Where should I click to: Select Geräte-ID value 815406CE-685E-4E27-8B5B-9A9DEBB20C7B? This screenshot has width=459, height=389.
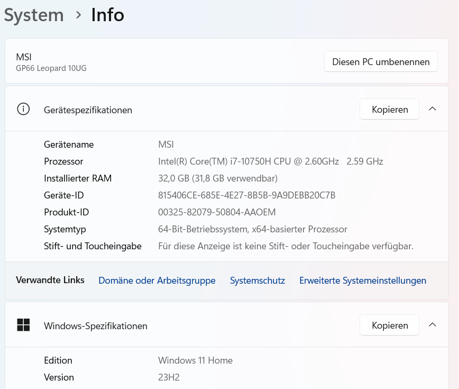click(x=247, y=195)
